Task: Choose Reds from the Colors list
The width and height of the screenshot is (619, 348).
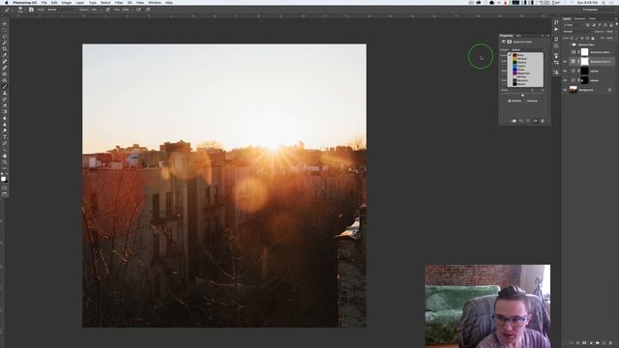Action: [526, 55]
